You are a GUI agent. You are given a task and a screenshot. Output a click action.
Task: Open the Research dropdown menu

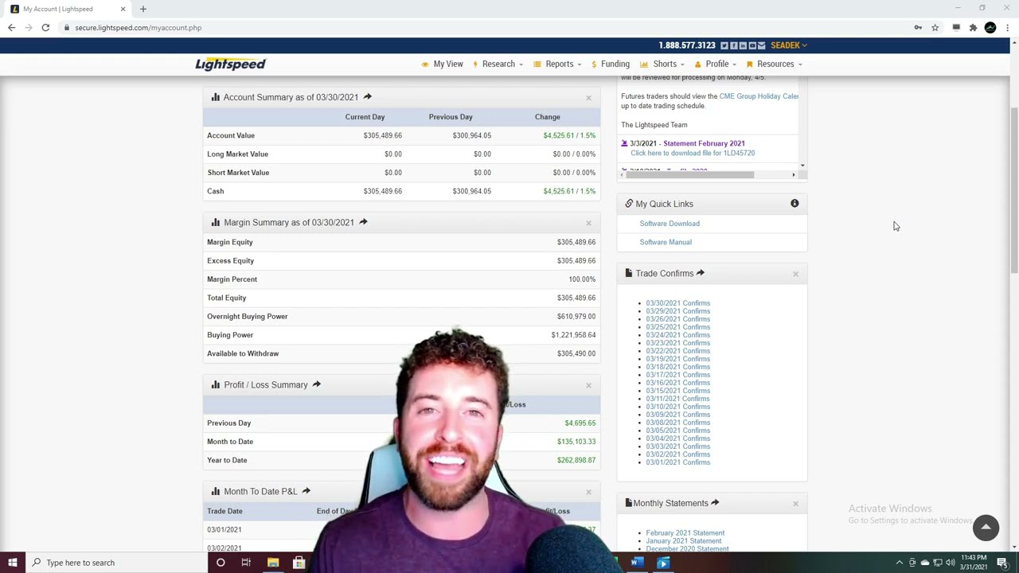click(498, 64)
